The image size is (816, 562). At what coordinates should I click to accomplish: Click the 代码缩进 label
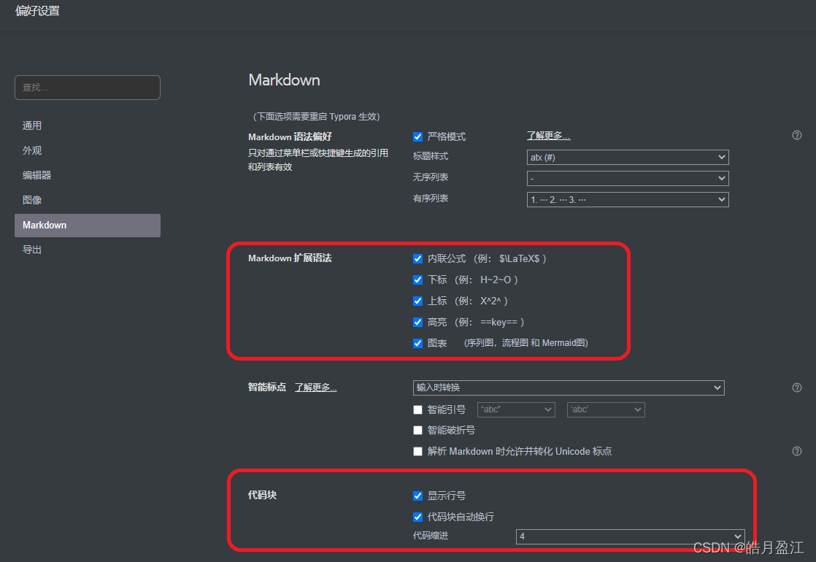pyautogui.click(x=431, y=536)
